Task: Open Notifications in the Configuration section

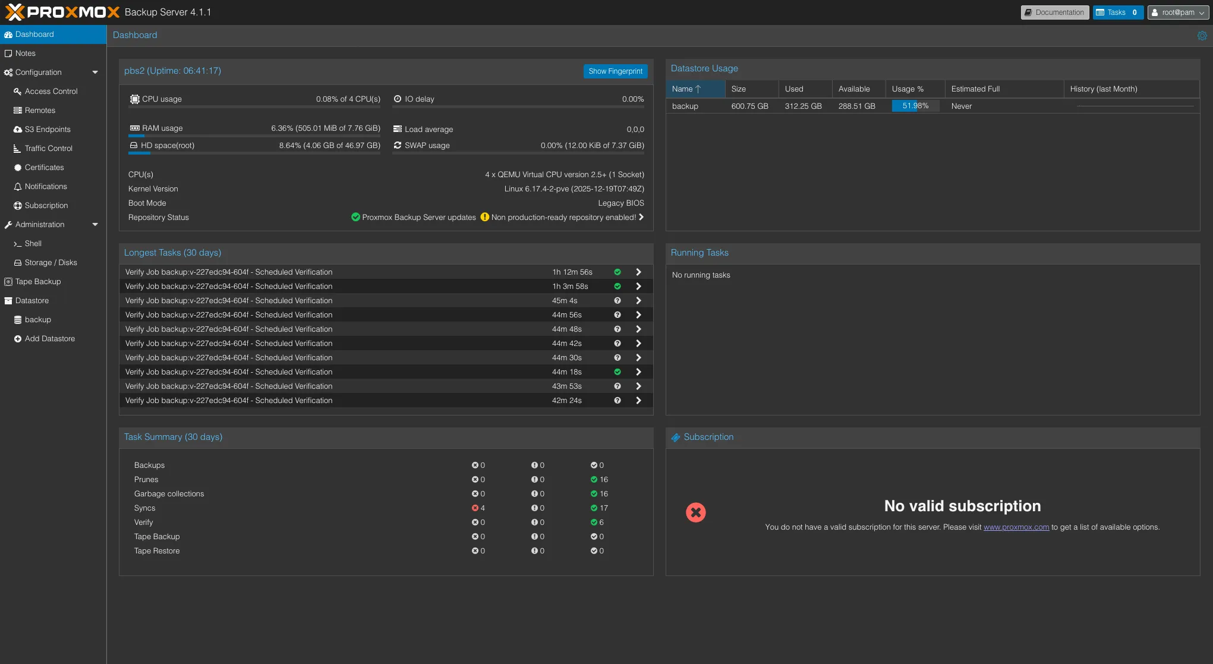Action: tap(45, 187)
